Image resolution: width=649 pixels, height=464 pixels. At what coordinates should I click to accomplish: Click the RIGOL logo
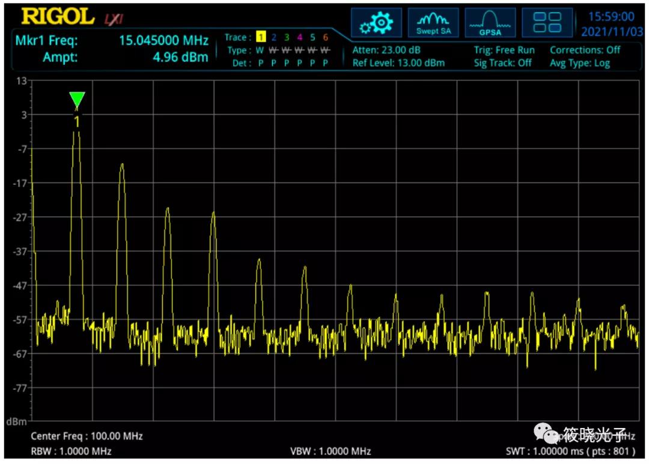[x=58, y=17]
